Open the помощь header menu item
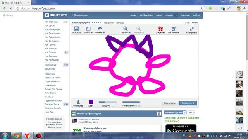248x139 pixels. (185, 15)
